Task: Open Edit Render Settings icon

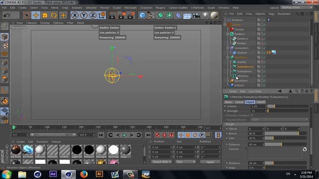Action: coord(131,15)
